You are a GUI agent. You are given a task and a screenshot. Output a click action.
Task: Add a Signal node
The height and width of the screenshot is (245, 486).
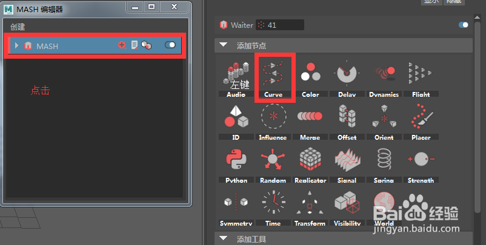click(x=347, y=165)
